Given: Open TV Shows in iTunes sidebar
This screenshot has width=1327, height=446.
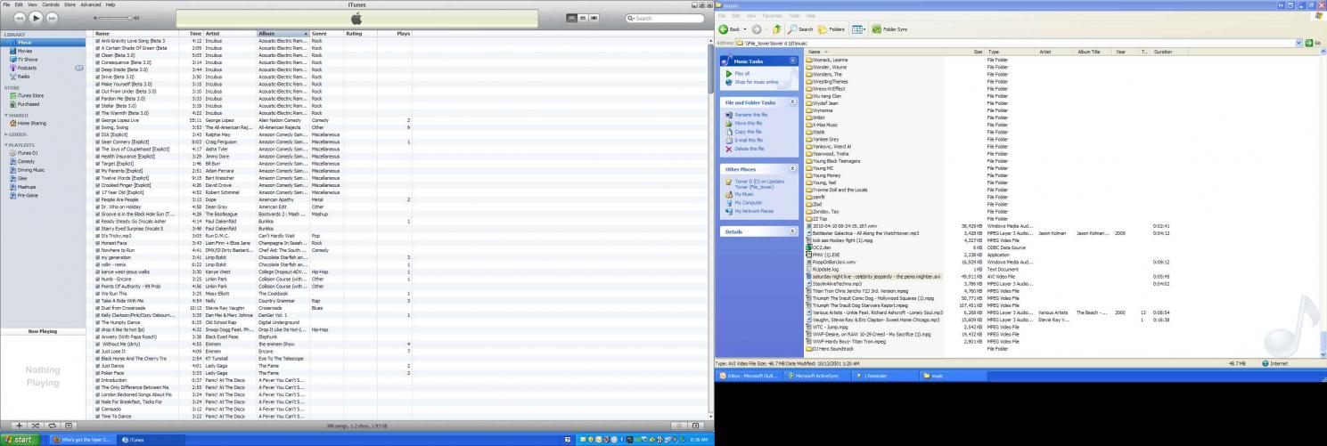Looking at the screenshot, I should click(x=28, y=59).
